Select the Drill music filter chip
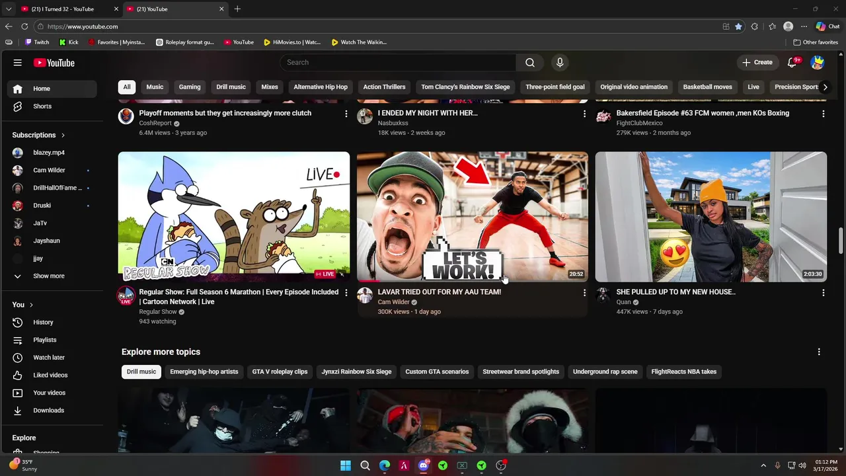 231,87
